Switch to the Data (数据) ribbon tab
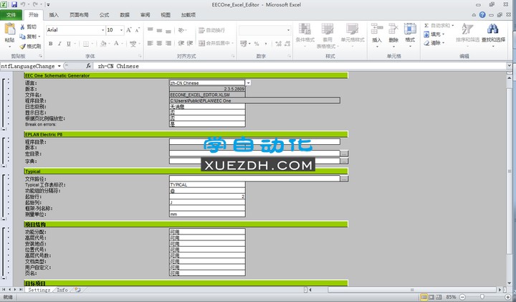 click(x=125, y=15)
